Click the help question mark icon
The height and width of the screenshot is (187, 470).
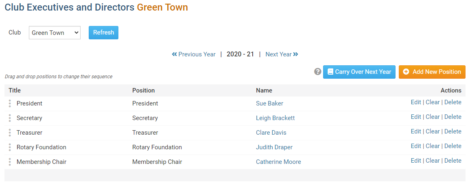(318, 72)
